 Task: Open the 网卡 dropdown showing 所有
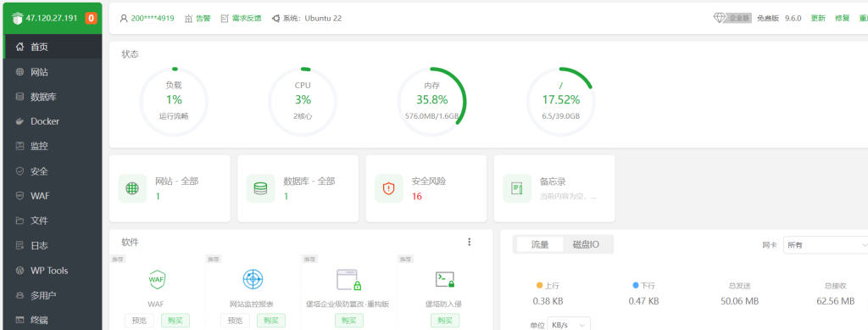[x=826, y=244]
